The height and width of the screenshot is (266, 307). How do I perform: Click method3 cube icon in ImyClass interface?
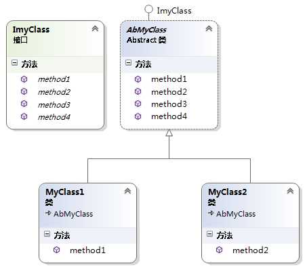coord(24,104)
